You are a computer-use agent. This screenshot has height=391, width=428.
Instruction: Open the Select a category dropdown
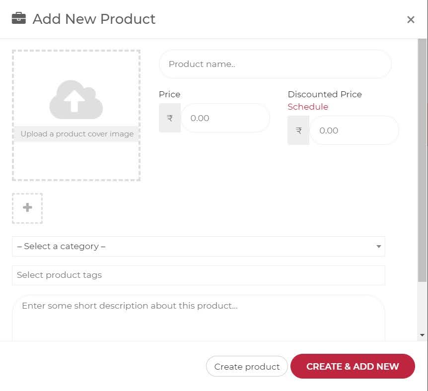194,246
